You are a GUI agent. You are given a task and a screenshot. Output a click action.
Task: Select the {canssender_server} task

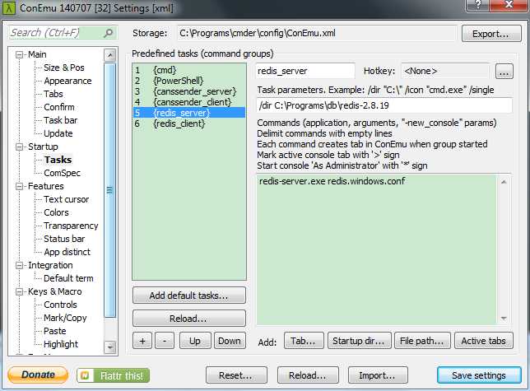[189, 91]
